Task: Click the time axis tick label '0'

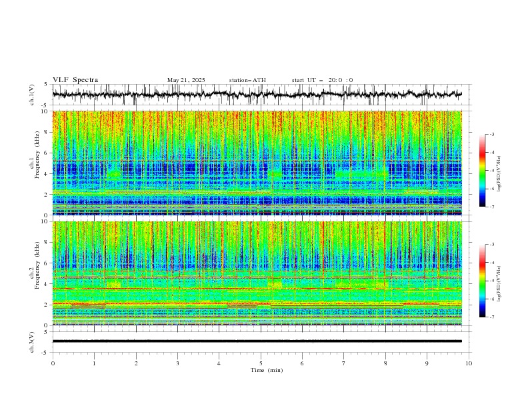Action: click(53, 363)
